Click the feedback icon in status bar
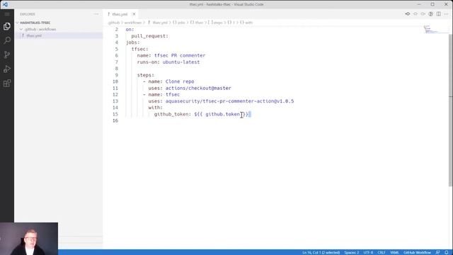 (x=438, y=252)
